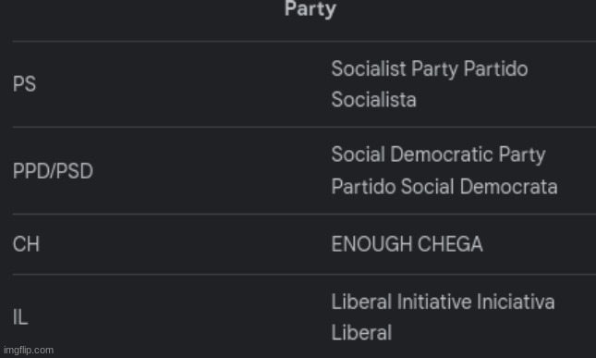
Task: Open the imgflip.com watermark link
Action: (x=29, y=350)
